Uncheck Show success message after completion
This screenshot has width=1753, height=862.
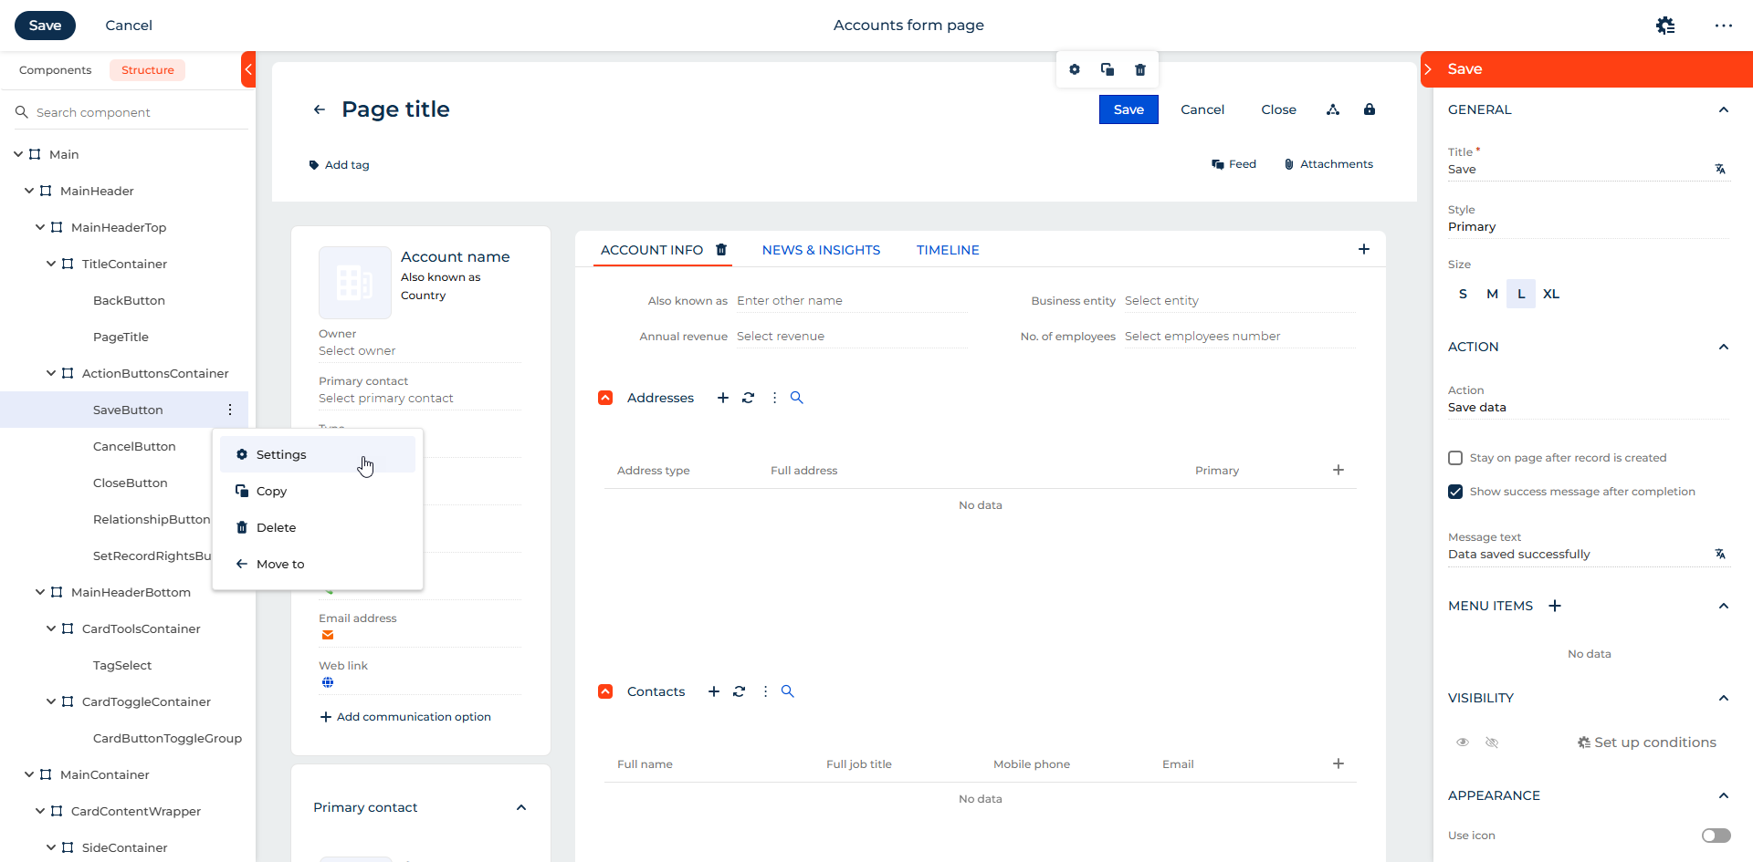click(1455, 492)
